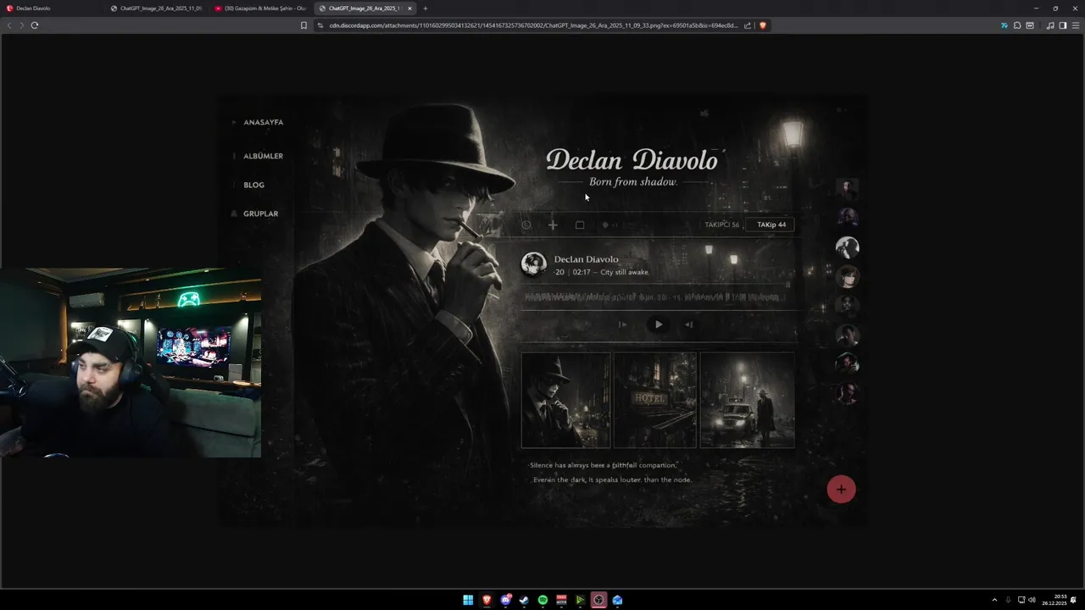Open Spotify from the taskbar
The image size is (1085, 610).
542,600
